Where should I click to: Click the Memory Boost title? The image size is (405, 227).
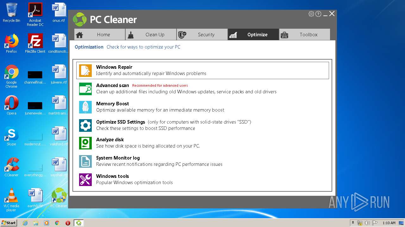point(113,104)
